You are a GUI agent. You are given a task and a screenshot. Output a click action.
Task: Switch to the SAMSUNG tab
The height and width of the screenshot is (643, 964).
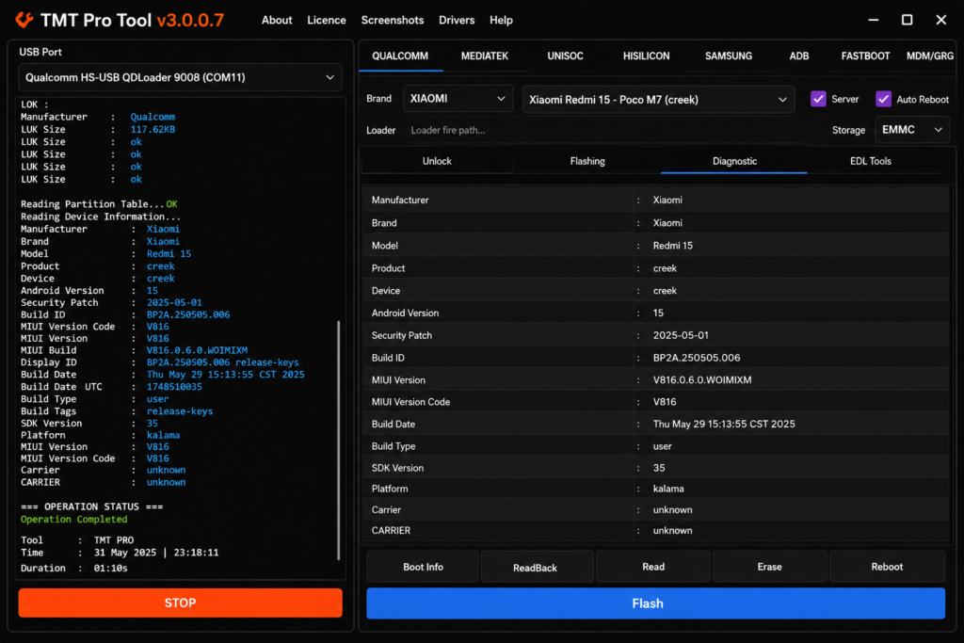point(728,56)
